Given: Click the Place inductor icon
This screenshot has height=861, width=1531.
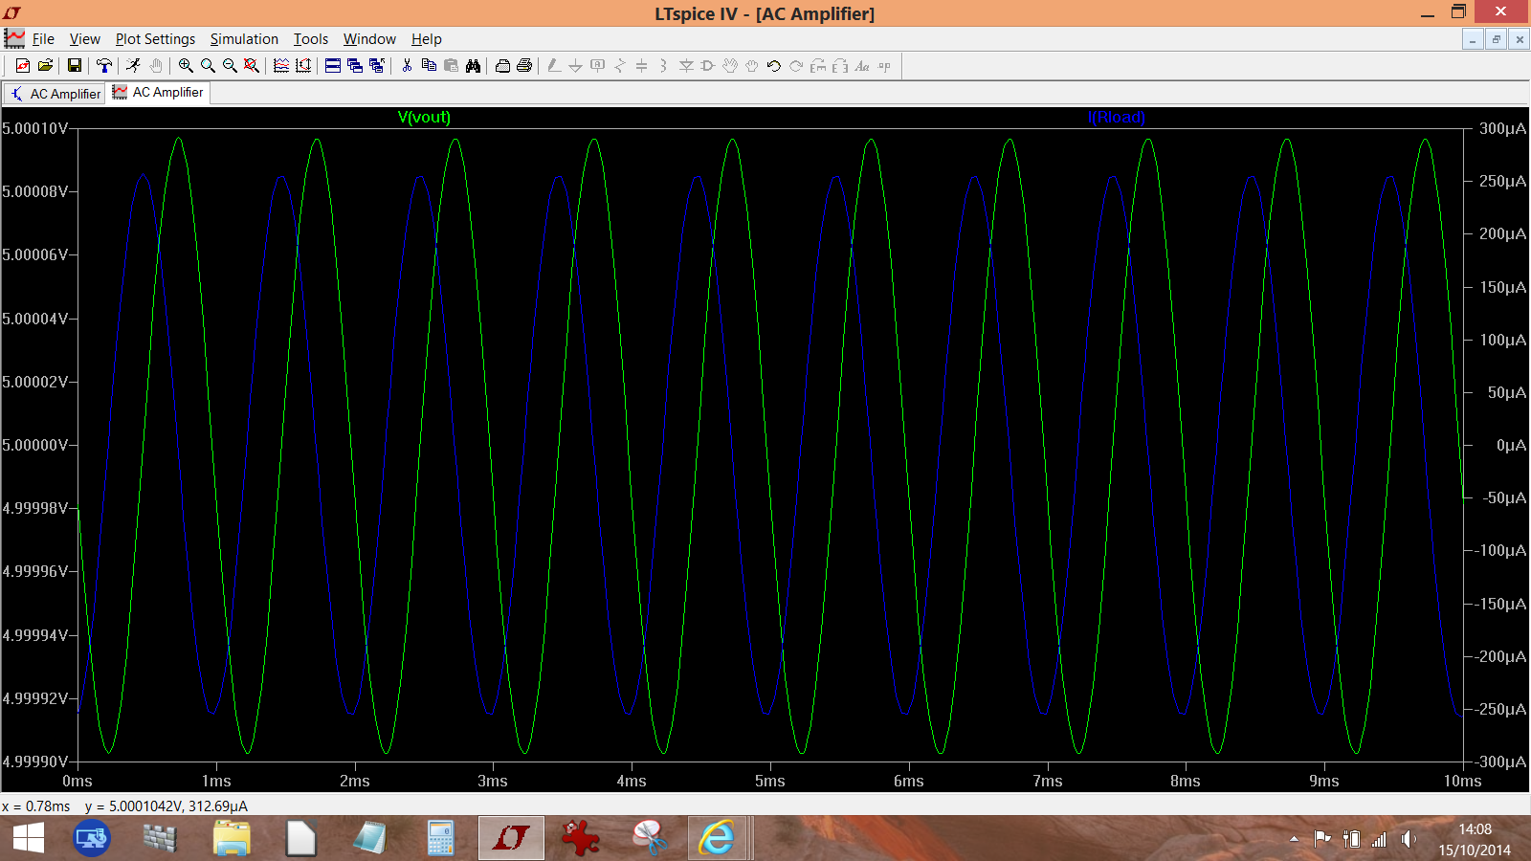Looking at the screenshot, I should [x=663, y=66].
